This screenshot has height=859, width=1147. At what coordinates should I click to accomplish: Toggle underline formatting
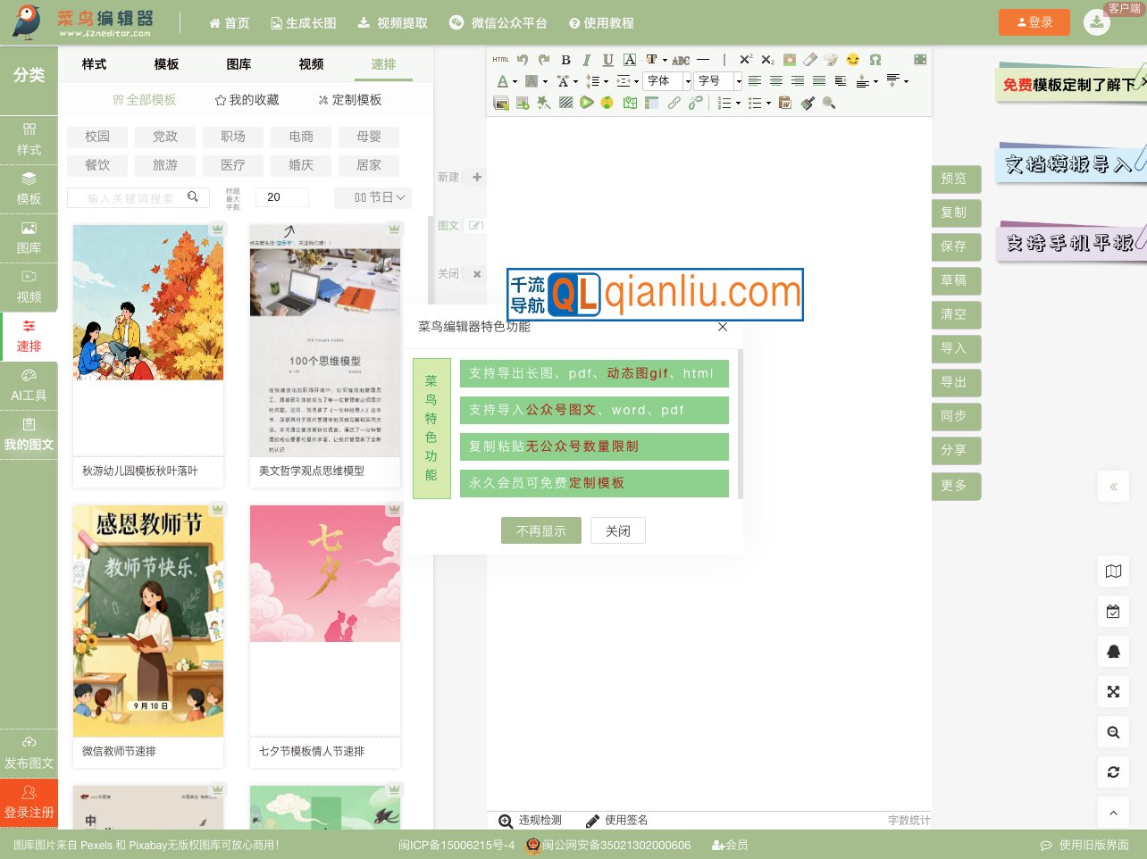tap(608, 60)
